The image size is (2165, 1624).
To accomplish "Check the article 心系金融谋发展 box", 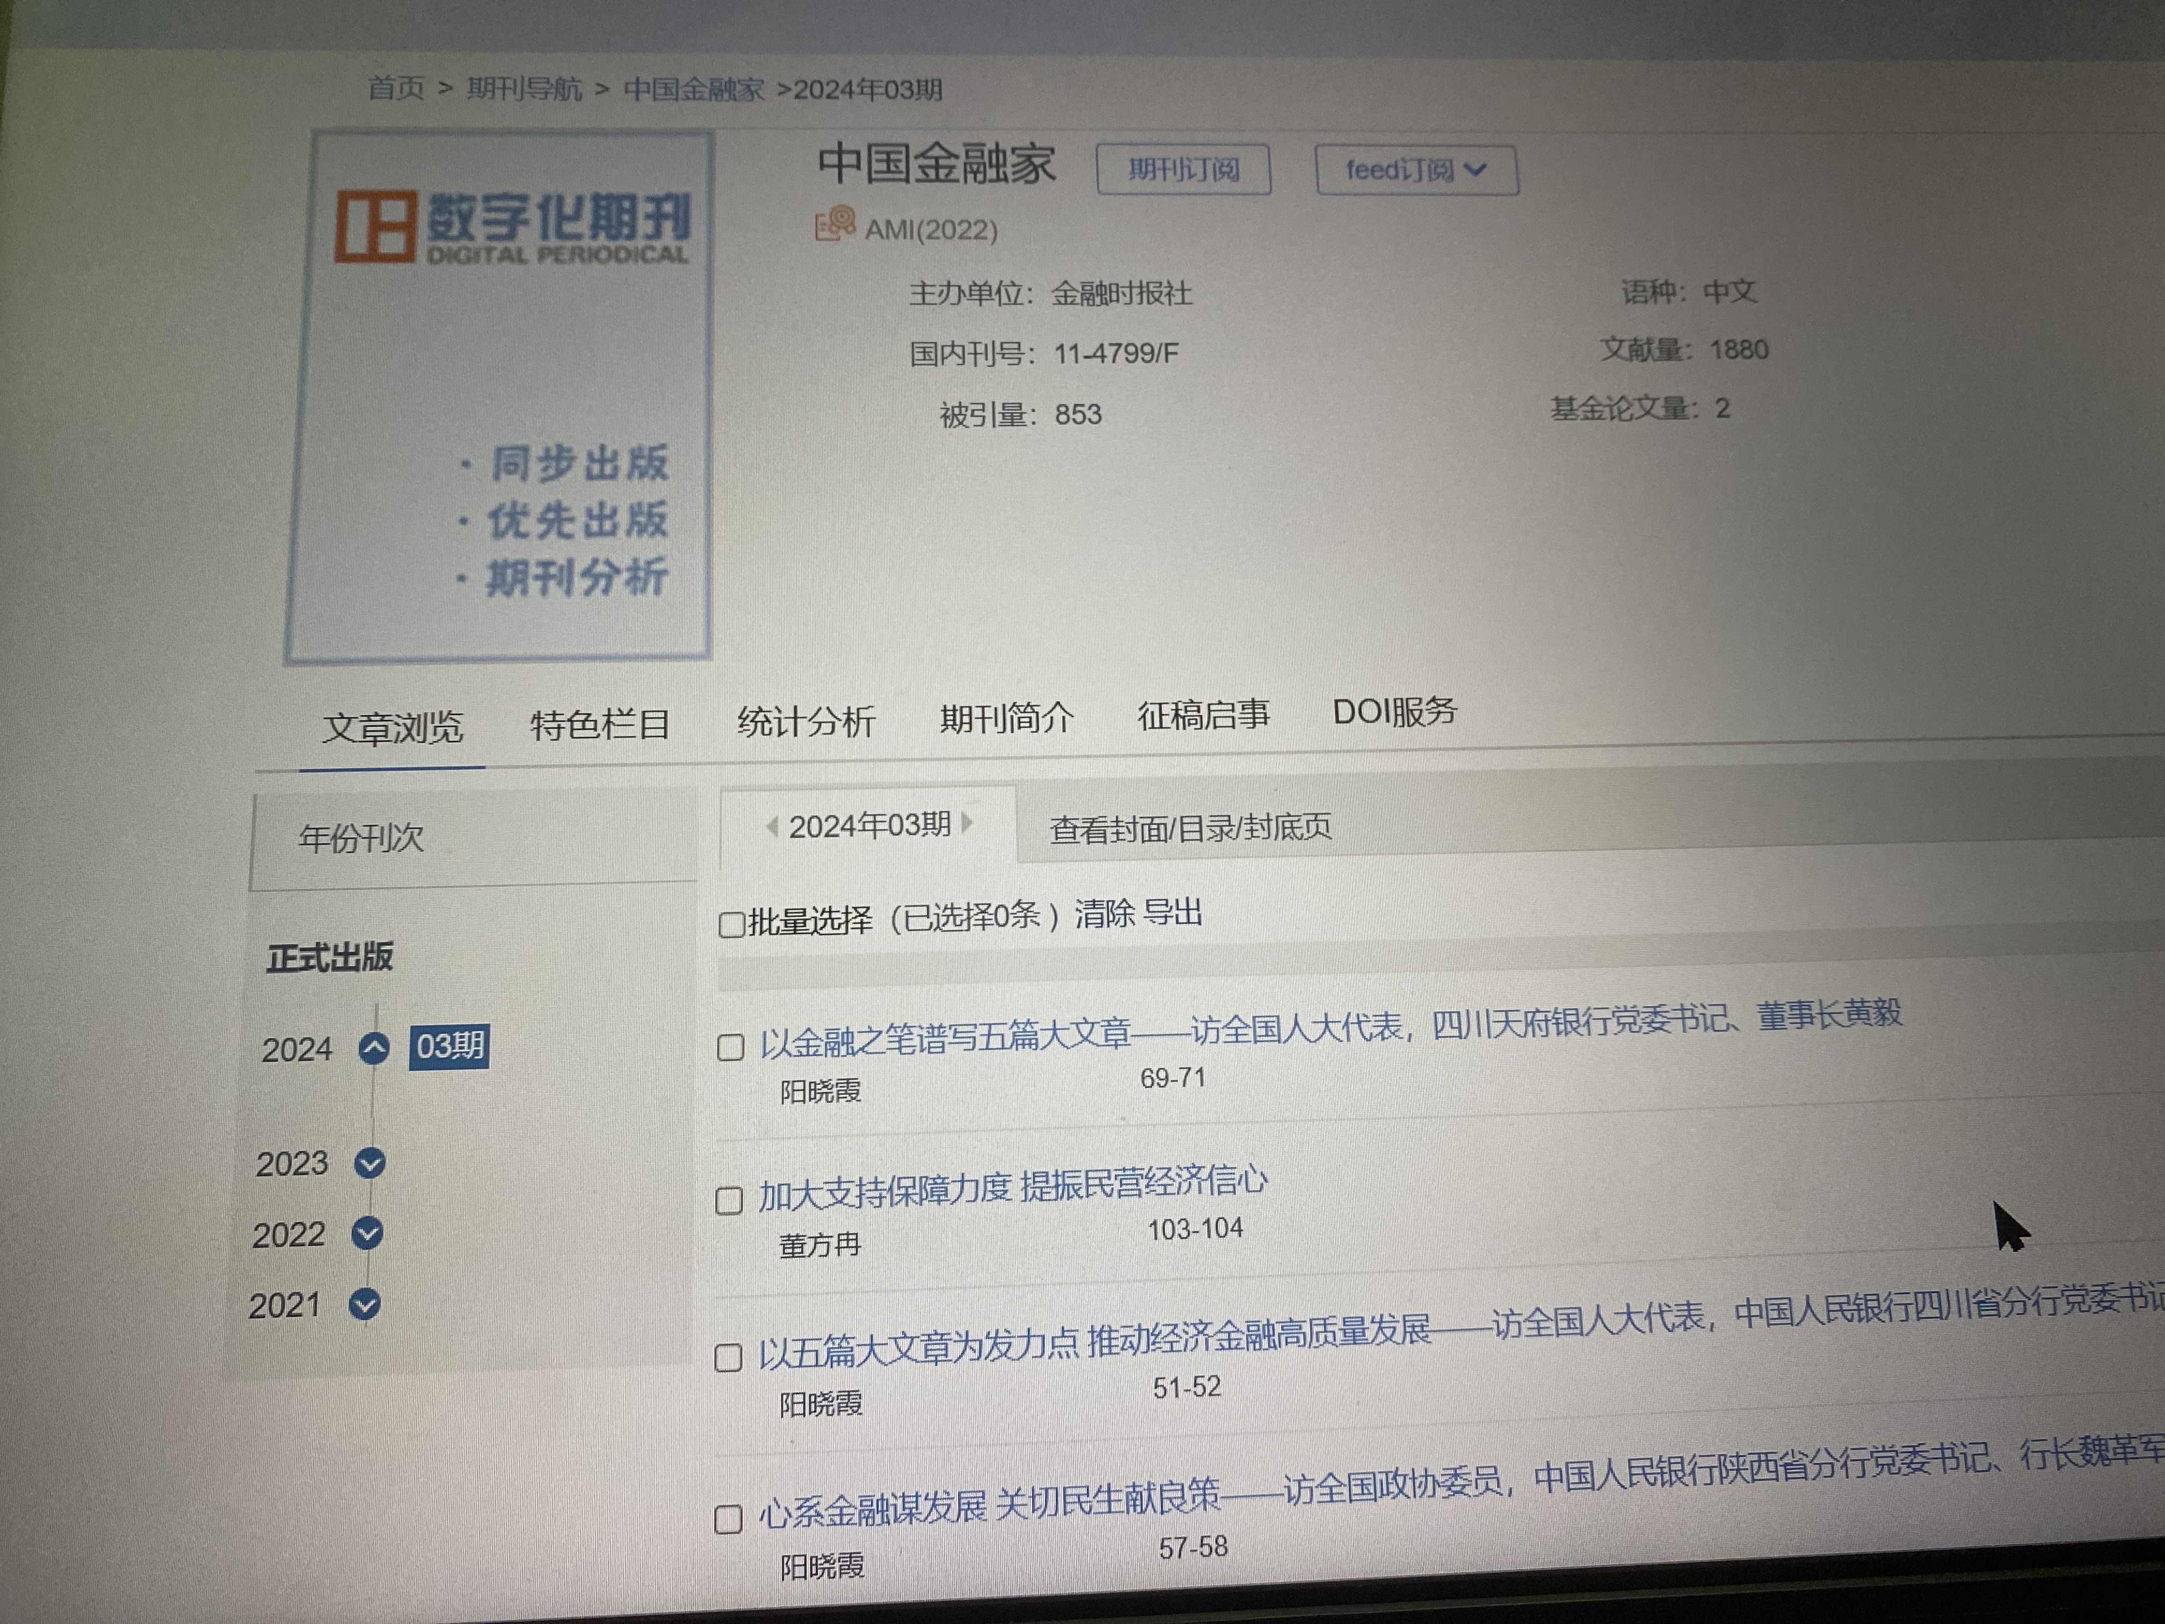I will click(x=727, y=1519).
